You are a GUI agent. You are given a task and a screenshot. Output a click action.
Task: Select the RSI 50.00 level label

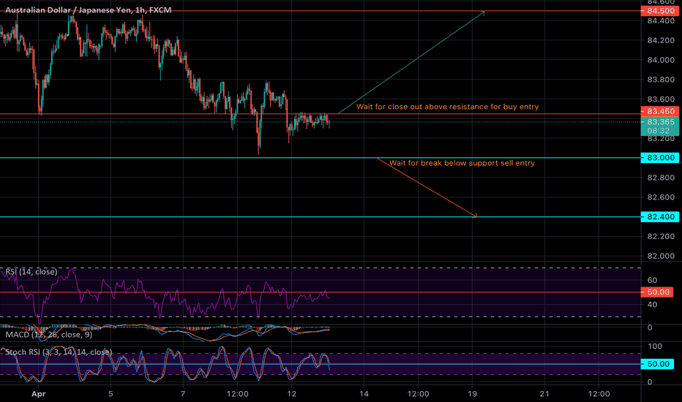pos(657,292)
